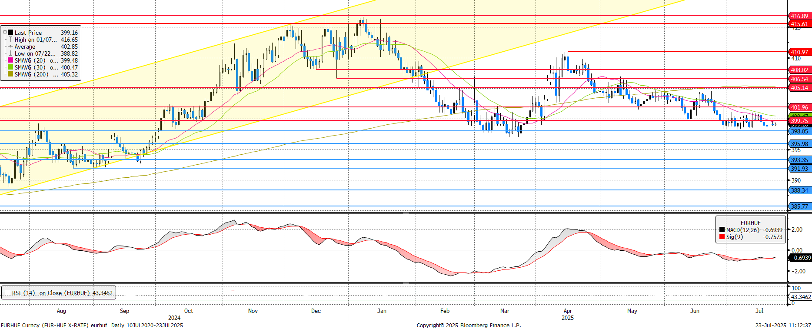Click the olive SMAVG (200) color swatch
Image resolution: width=812 pixels, height=329 pixels.
click(10, 74)
